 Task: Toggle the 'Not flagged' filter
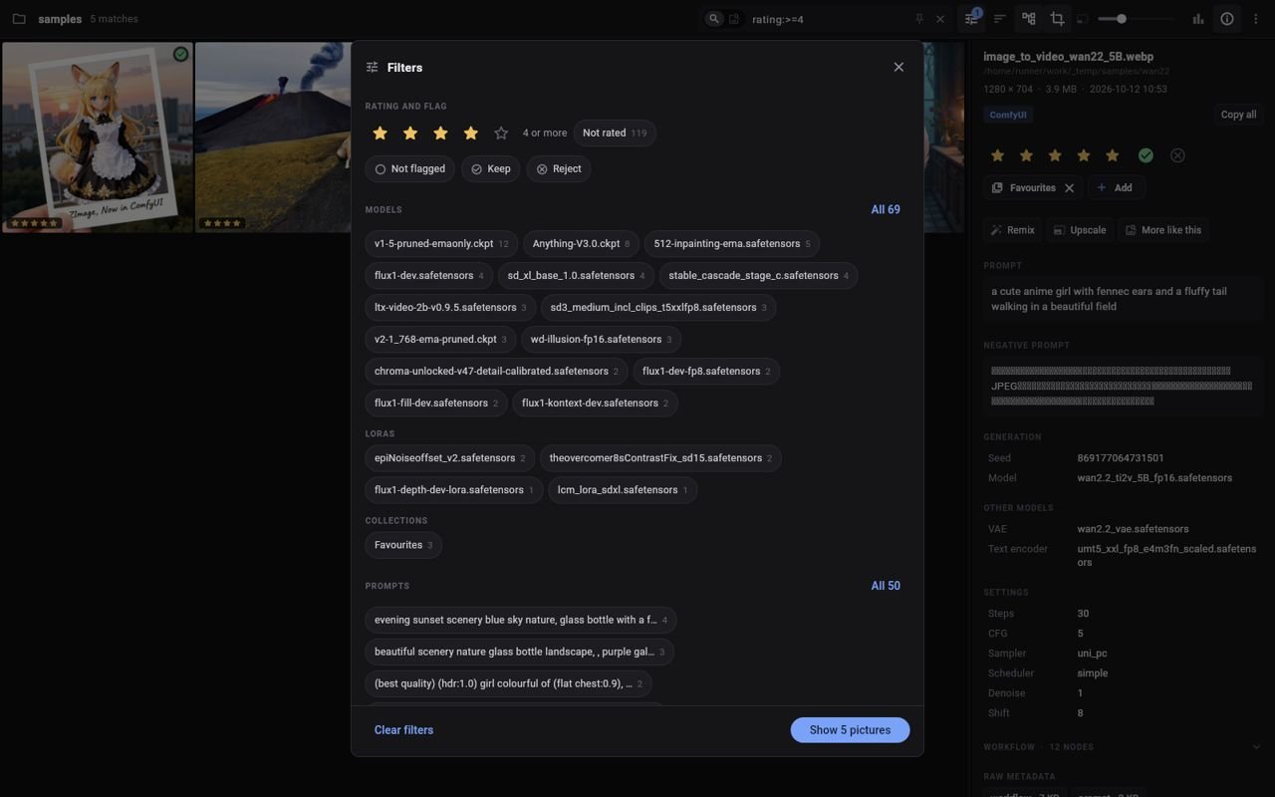(x=409, y=169)
